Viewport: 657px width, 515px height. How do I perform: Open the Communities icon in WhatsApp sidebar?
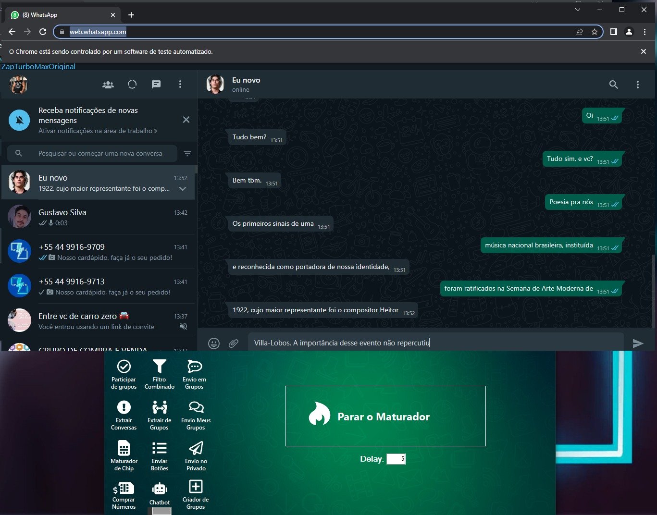point(108,85)
